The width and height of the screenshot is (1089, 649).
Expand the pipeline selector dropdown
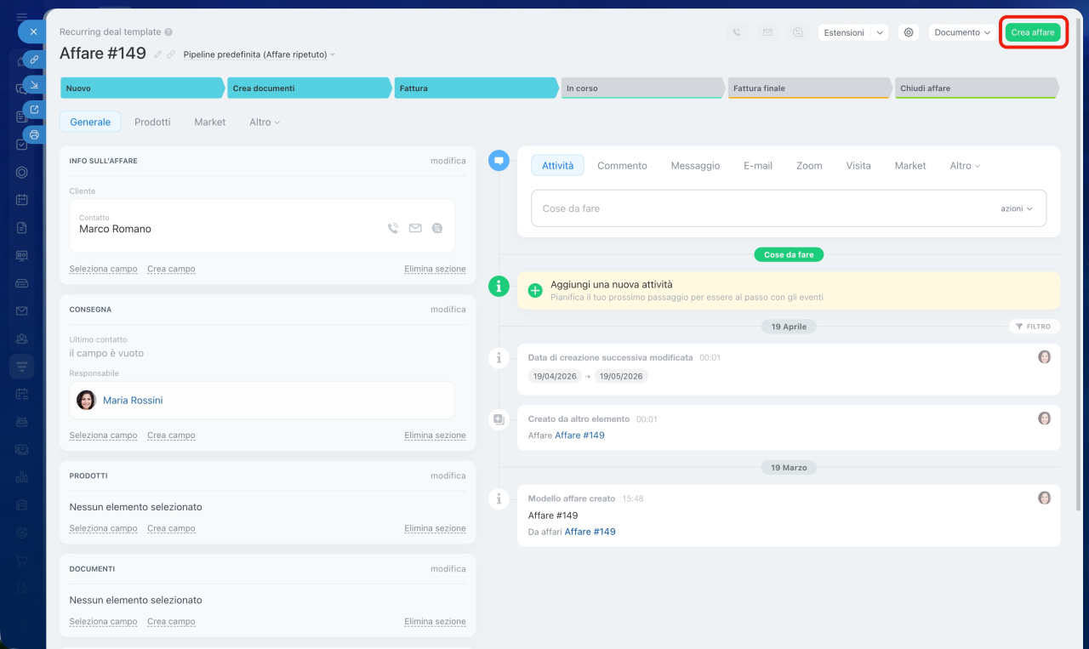tap(332, 54)
